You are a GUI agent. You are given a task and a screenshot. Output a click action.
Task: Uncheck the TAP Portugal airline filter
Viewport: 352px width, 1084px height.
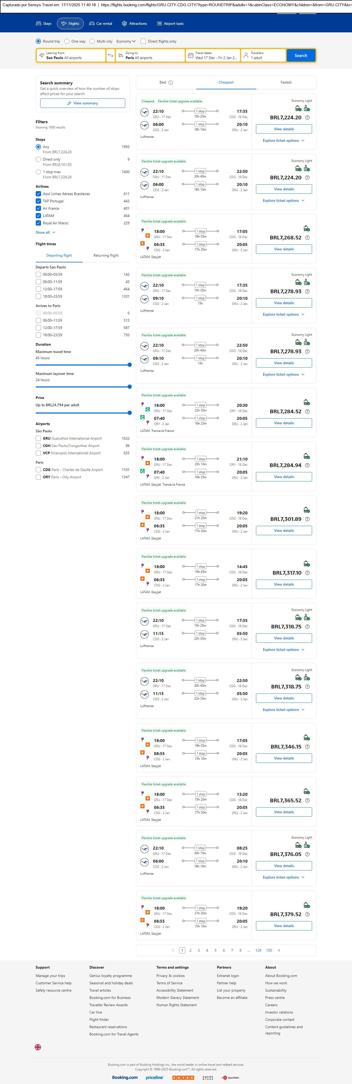38,201
